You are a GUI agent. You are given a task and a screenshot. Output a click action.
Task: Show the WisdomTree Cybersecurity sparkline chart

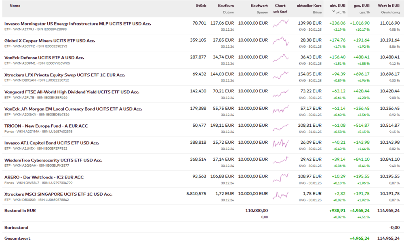tap(280, 160)
